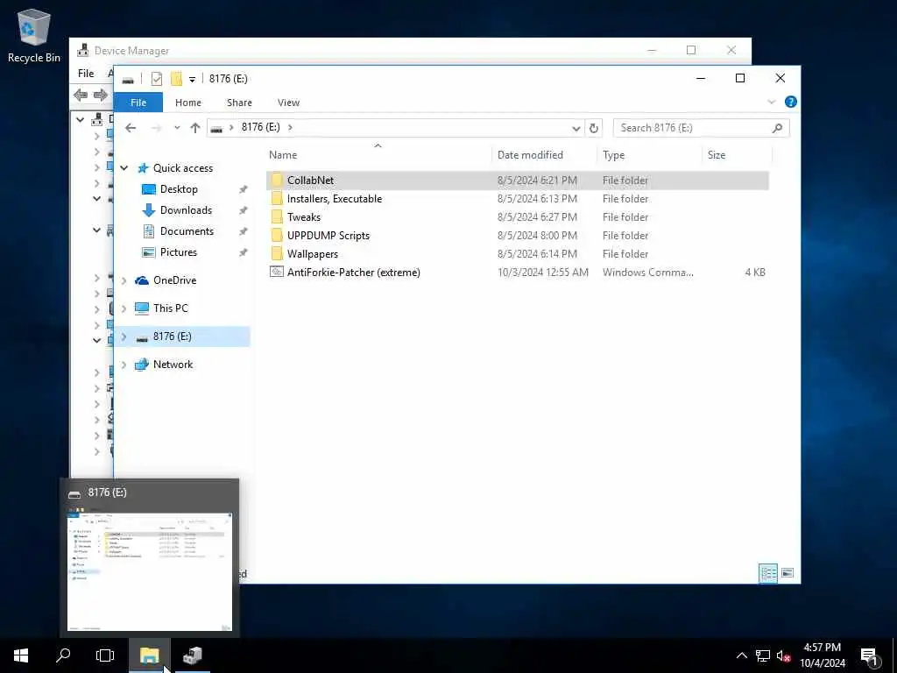897x673 pixels.
Task: Click the Search 8176 (E:) input field
Action: point(701,128)
